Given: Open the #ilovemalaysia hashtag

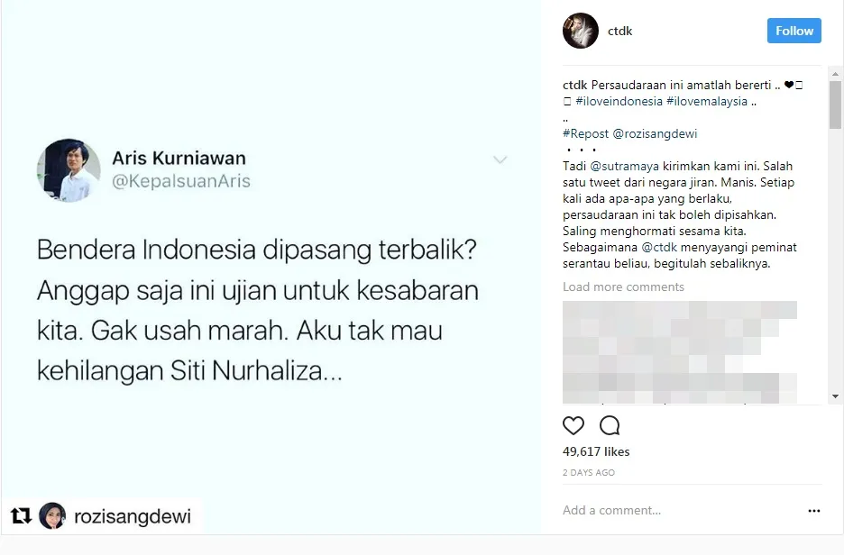Looking at the screenshot, I should point(707,101).
